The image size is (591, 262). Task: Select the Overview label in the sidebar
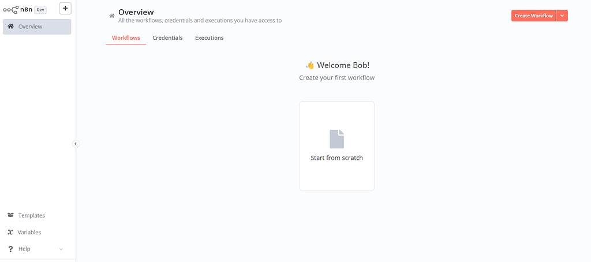tap(30, 27)
